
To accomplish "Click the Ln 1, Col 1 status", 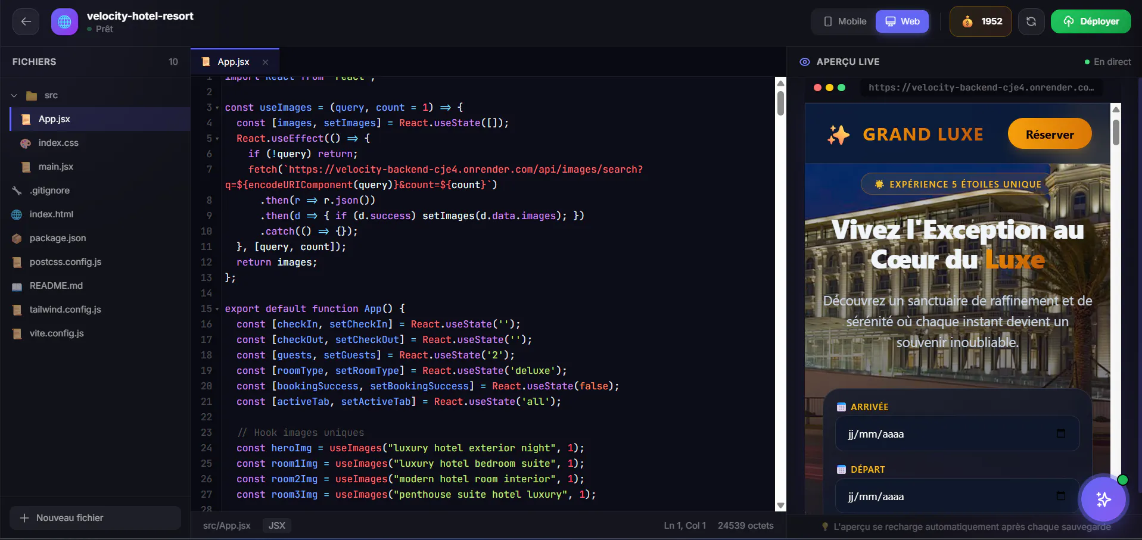I will [x=684, y=526].
